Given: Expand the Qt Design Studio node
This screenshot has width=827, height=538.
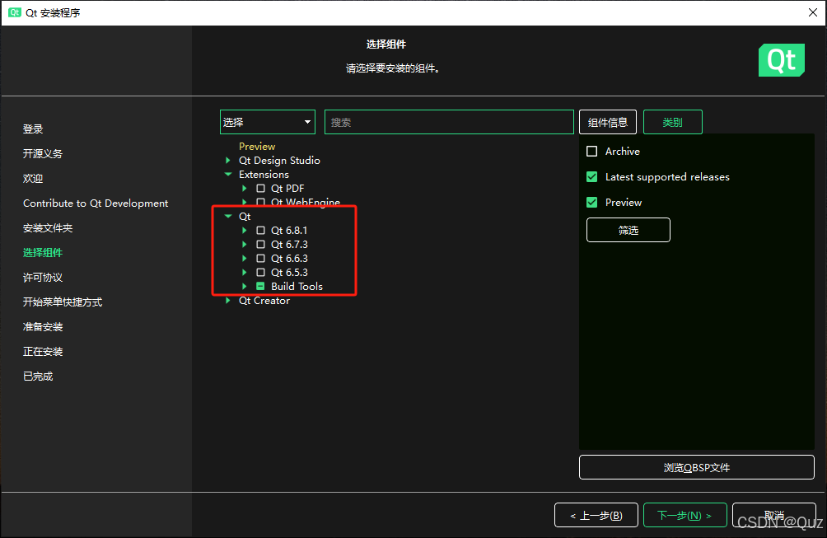Looking at the screenshot, I should pyautogui.click(x=228, y=161).
